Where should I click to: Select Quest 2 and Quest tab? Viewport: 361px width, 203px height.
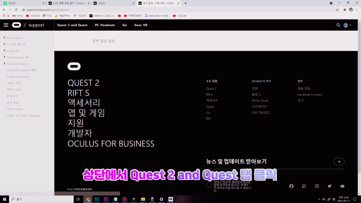point(72,25)
